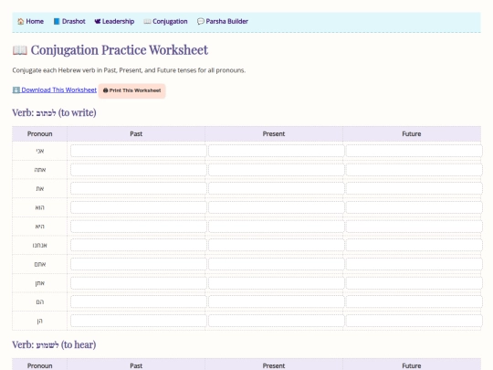Focus Future field in היא row

tap(414, 227)
